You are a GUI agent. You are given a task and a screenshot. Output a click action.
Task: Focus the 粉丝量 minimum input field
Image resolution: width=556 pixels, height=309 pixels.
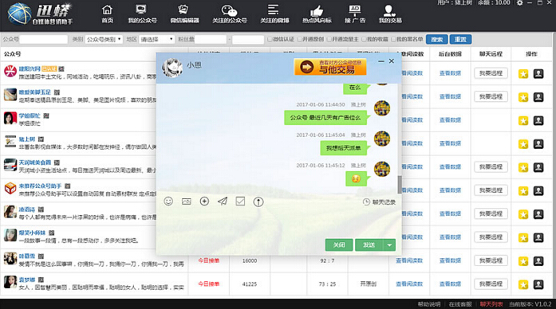211,39
